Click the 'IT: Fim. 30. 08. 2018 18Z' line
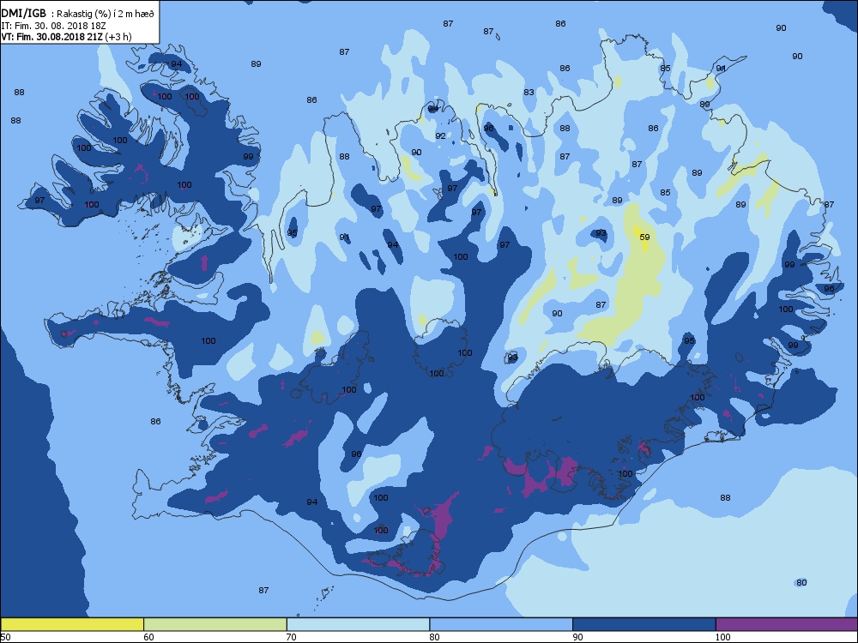858x643 pixels. 53,26
